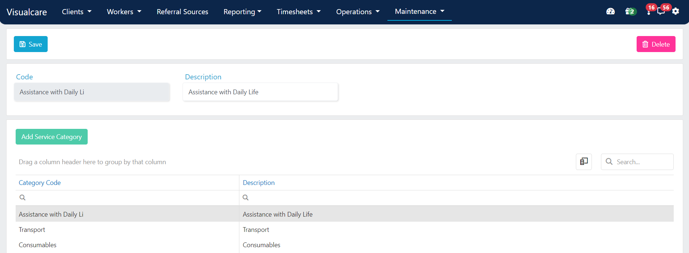This screenshot has width=689, height=253.
Task: Open the settings gear icon
Action: point(676,11)
